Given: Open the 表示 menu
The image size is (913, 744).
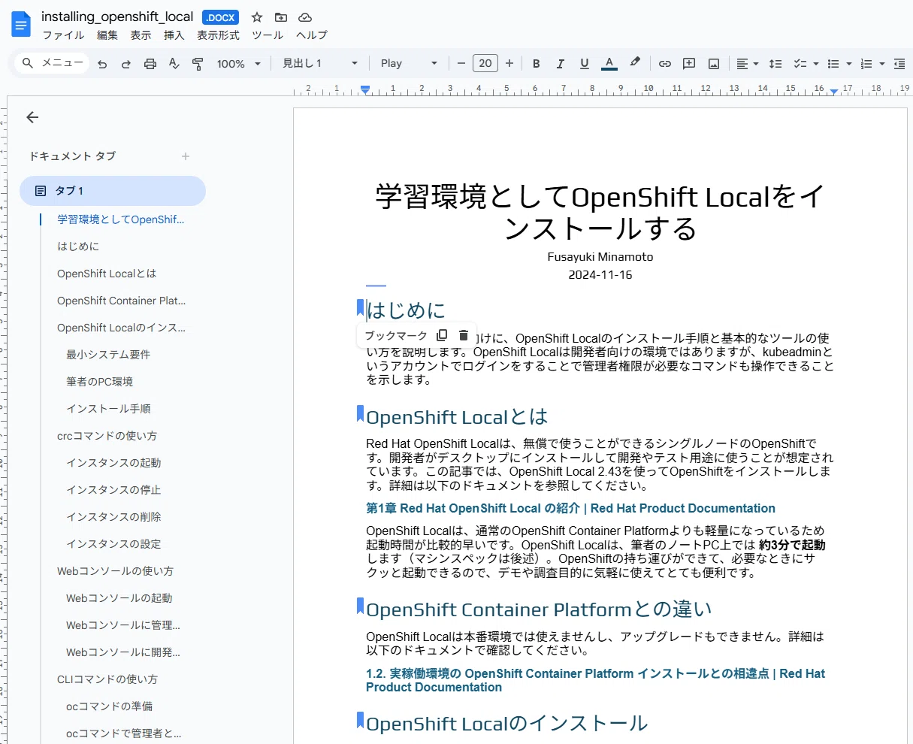Looking at the screenshot, I should click(141, 35).
